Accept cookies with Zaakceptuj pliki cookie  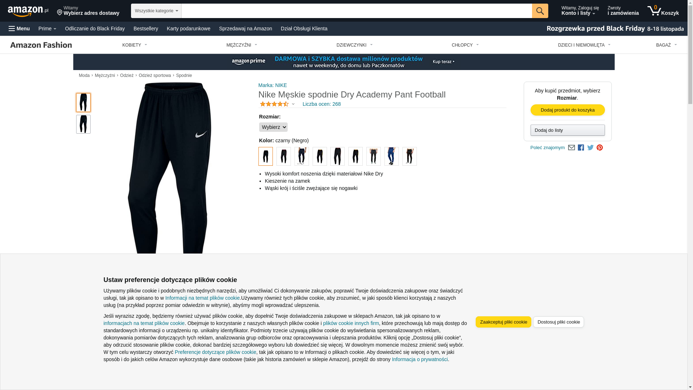click(x=503, y=322)
